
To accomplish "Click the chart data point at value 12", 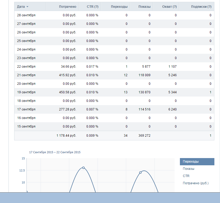I will tap(140, 173).
